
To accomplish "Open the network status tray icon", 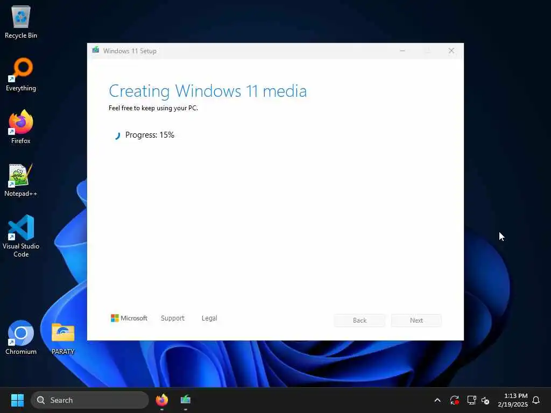I will tap(471, 400).
